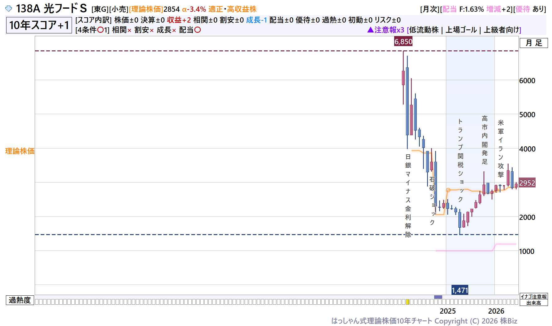Click the 2025 year axis label
The image size is (552, 326).
[448, 311]
